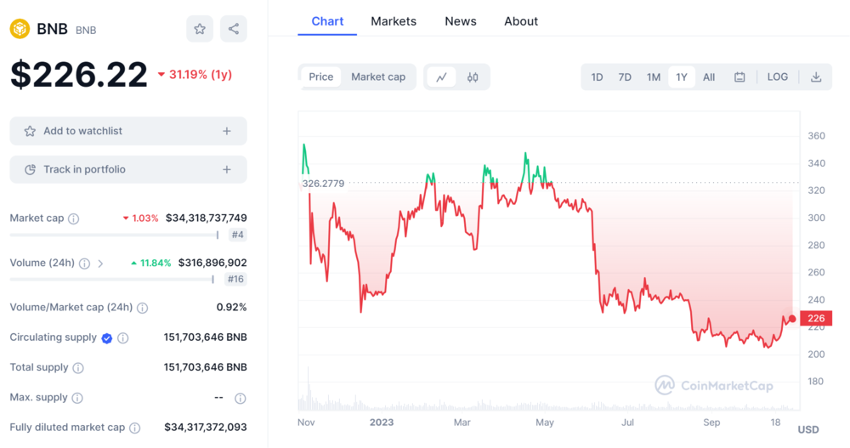
Task: Click the red 226 current price marker
Action: point(815,319)
